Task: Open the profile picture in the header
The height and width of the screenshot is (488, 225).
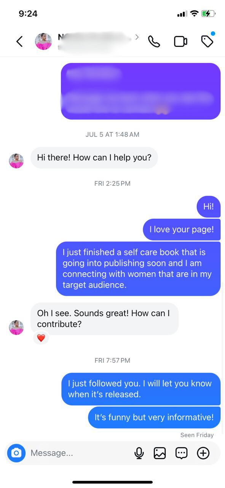Action: coord(43,41)
